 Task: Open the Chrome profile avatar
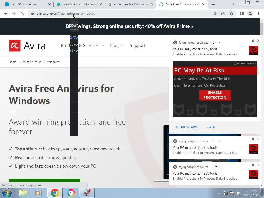[x=250, y=13]
